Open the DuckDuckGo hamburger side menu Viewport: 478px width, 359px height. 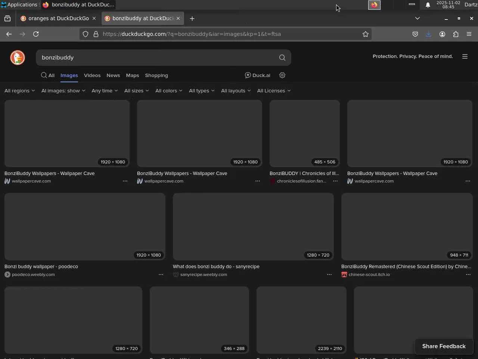465,56
